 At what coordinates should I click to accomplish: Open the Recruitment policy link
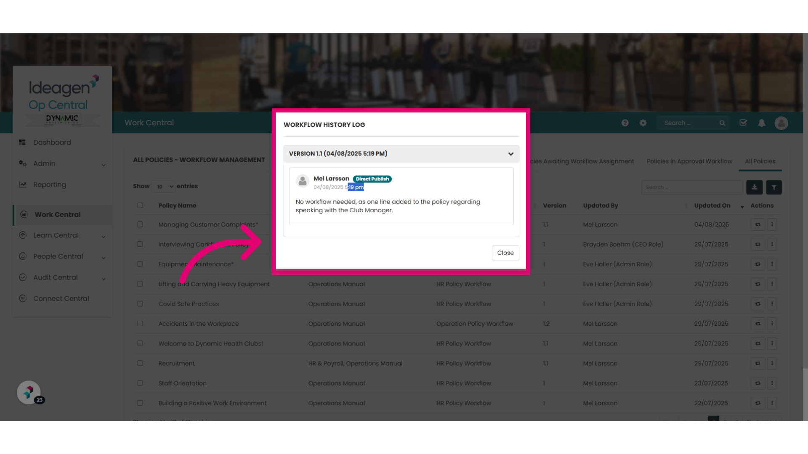click(x=176, y=363)
